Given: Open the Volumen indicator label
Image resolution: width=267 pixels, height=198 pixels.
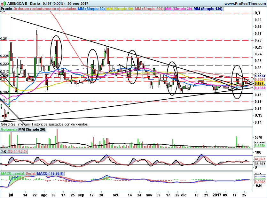Looking at the screenshot, I should click(x=9, y=129).
